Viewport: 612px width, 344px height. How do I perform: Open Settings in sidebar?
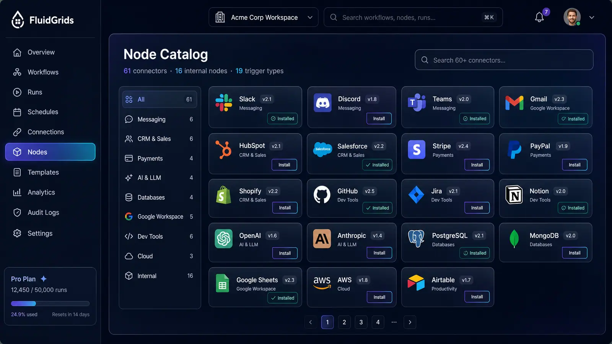[x=50, y=233]
